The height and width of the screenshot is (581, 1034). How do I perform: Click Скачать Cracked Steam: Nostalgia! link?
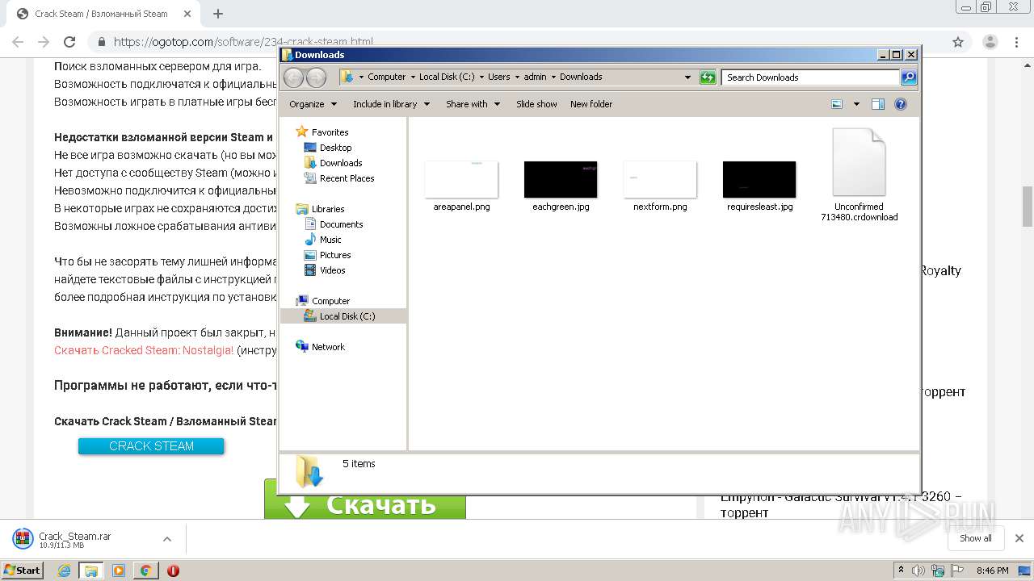(x=144, y=350)
